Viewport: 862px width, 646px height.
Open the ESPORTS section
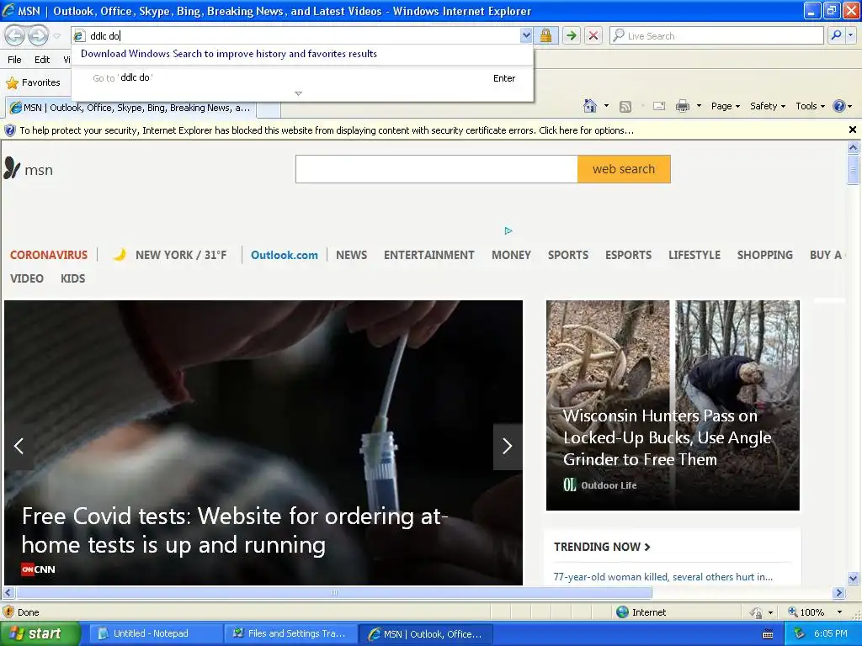pos(628,255)
